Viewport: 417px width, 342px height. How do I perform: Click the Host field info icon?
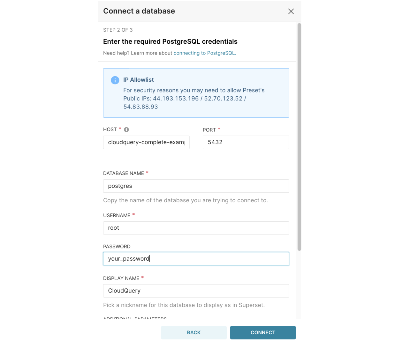(126, 130)
